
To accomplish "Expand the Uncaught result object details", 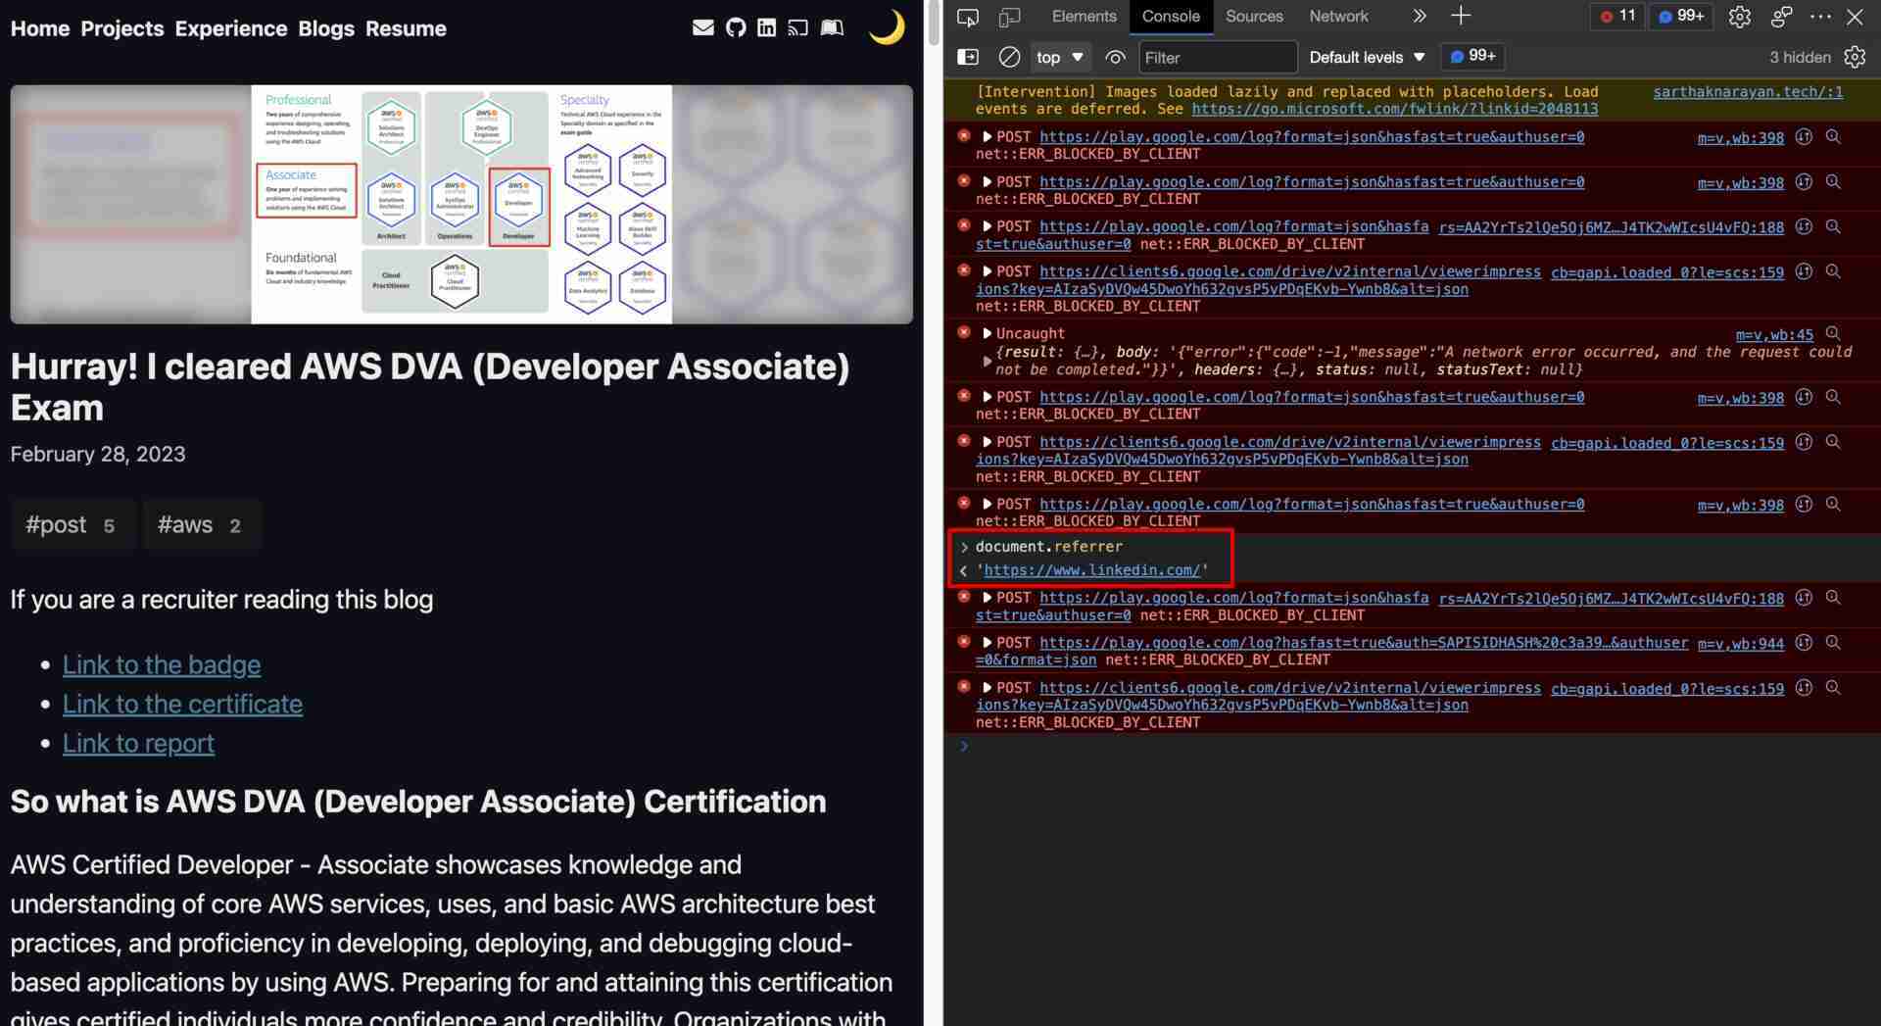I will coord(987,362).
